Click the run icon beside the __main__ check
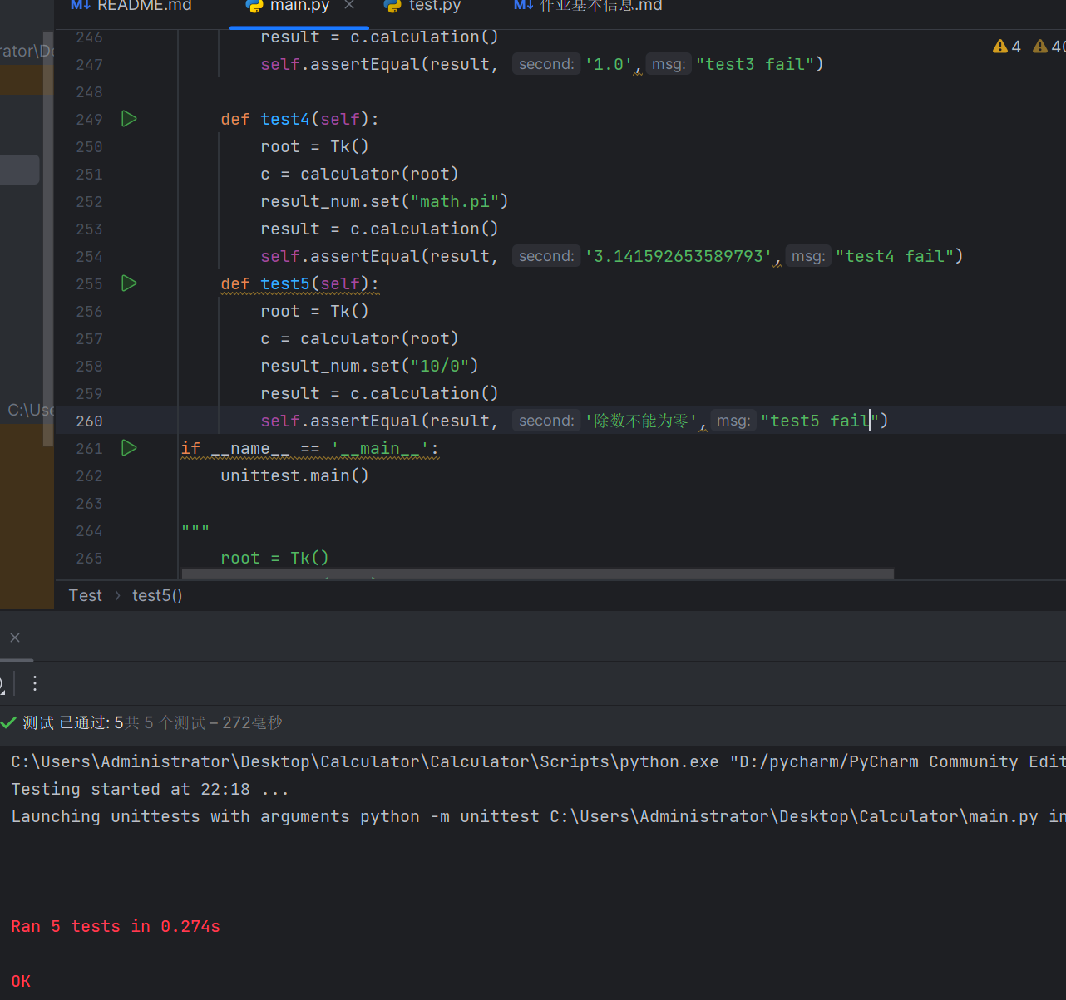The height and width of the screenshot is (1000, 1066). (129, 448)
